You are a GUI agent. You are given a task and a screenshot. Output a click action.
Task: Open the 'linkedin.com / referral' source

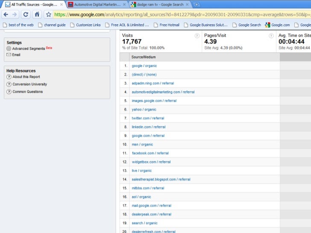point(149,127)
